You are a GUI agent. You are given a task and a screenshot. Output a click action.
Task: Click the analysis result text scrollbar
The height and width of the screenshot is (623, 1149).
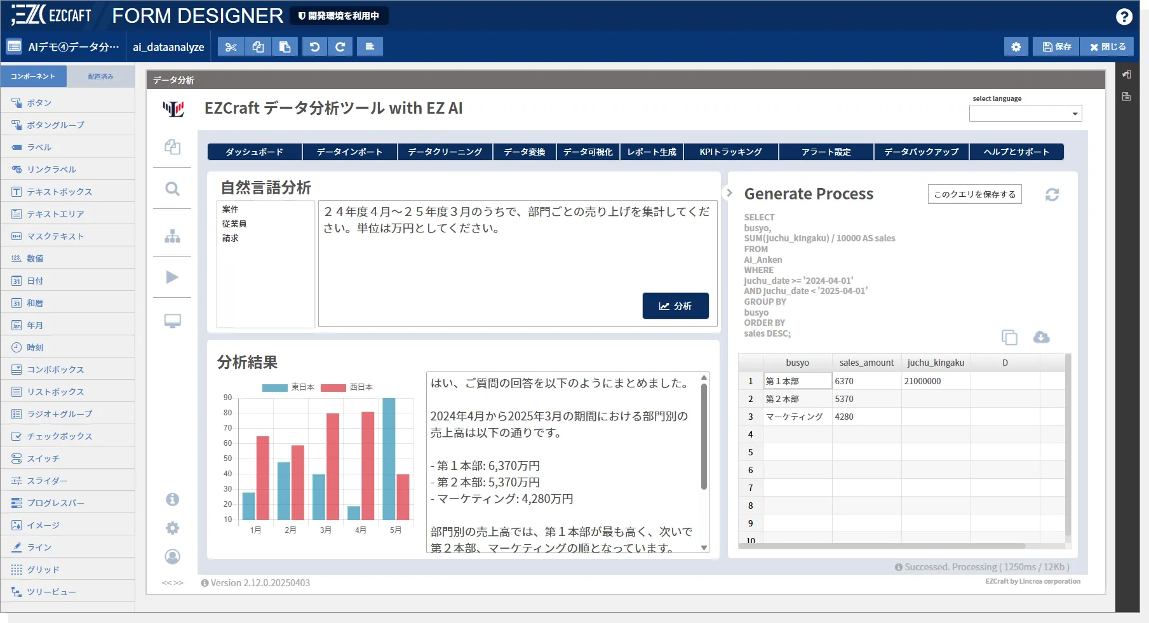coord(704,437)
